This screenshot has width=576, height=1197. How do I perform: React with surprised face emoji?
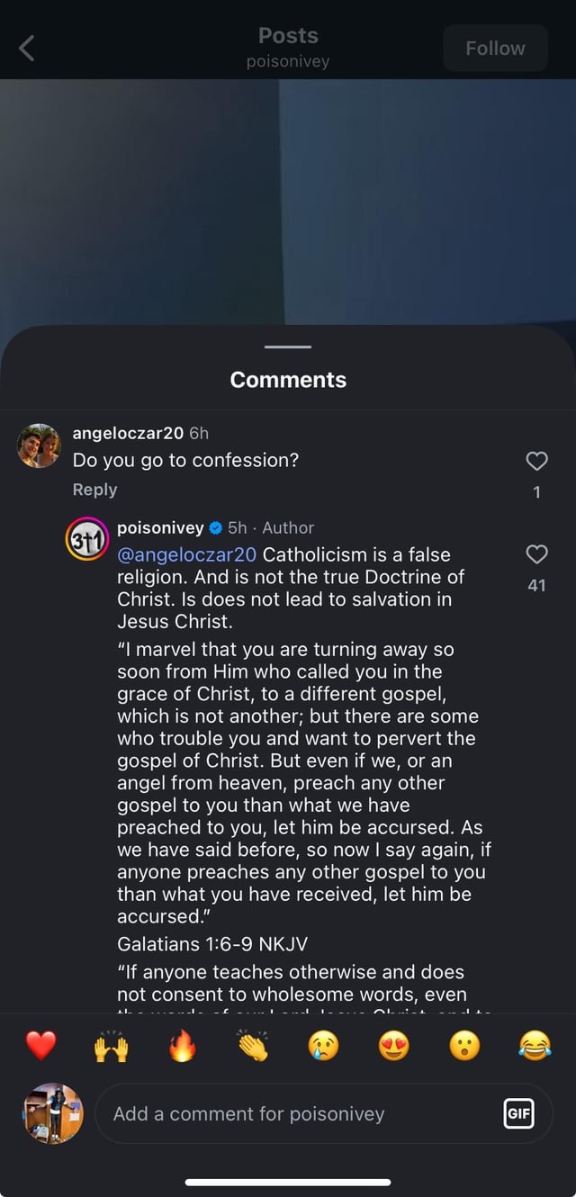click(x=464, y=1046)
